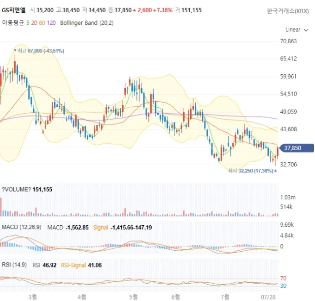Click the 이동평균 label
Image resolution: width=315 pixels, height=301 pixels.
click(13, 23)
